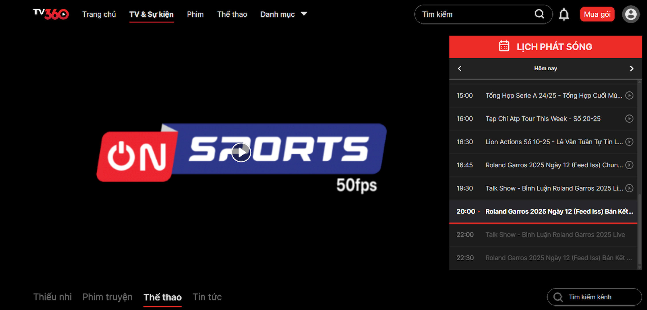Replay the 16:00 Tạp Chí Atp Tour program
647x310 pixels.
click(x=629, y=119)
